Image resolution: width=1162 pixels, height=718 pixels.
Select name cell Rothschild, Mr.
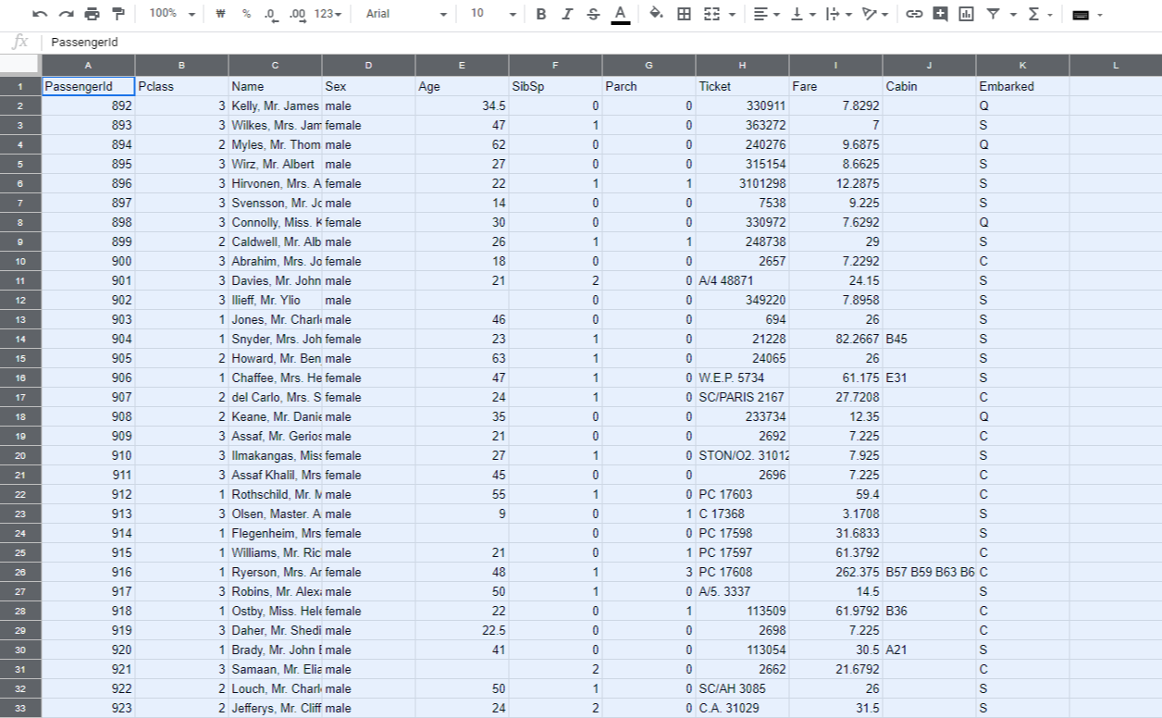pyautogui.click(x=275, y=494)
